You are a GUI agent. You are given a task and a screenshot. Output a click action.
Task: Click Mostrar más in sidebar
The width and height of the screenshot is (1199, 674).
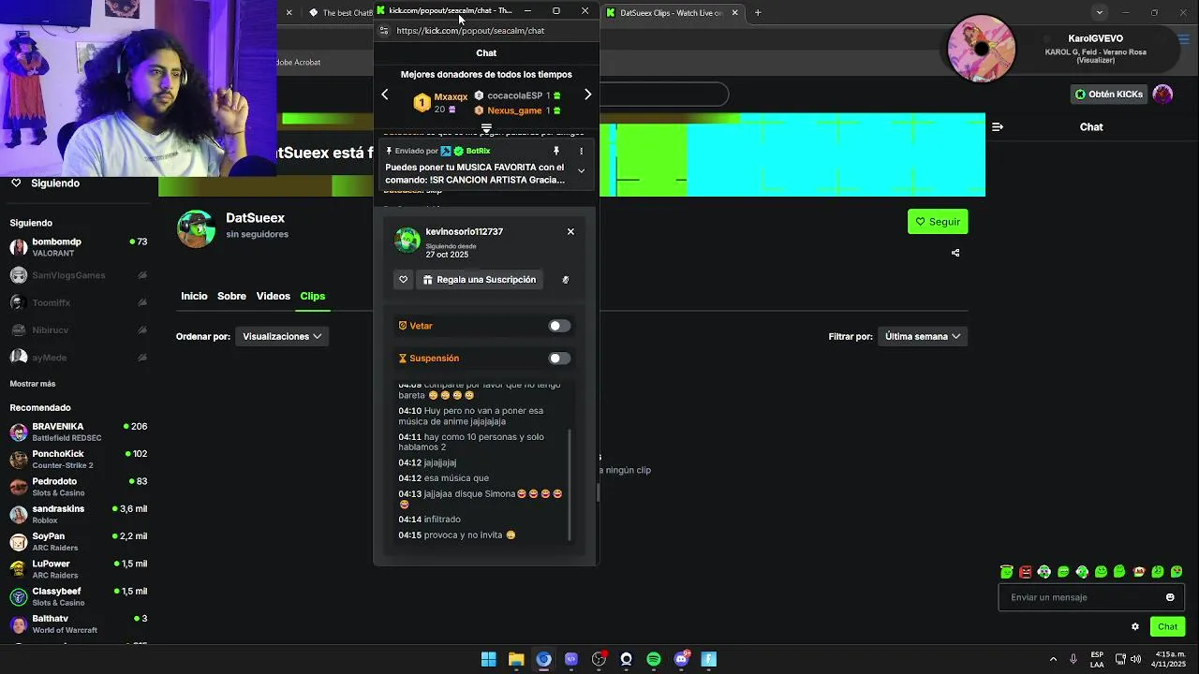click(x=33, y=384)
